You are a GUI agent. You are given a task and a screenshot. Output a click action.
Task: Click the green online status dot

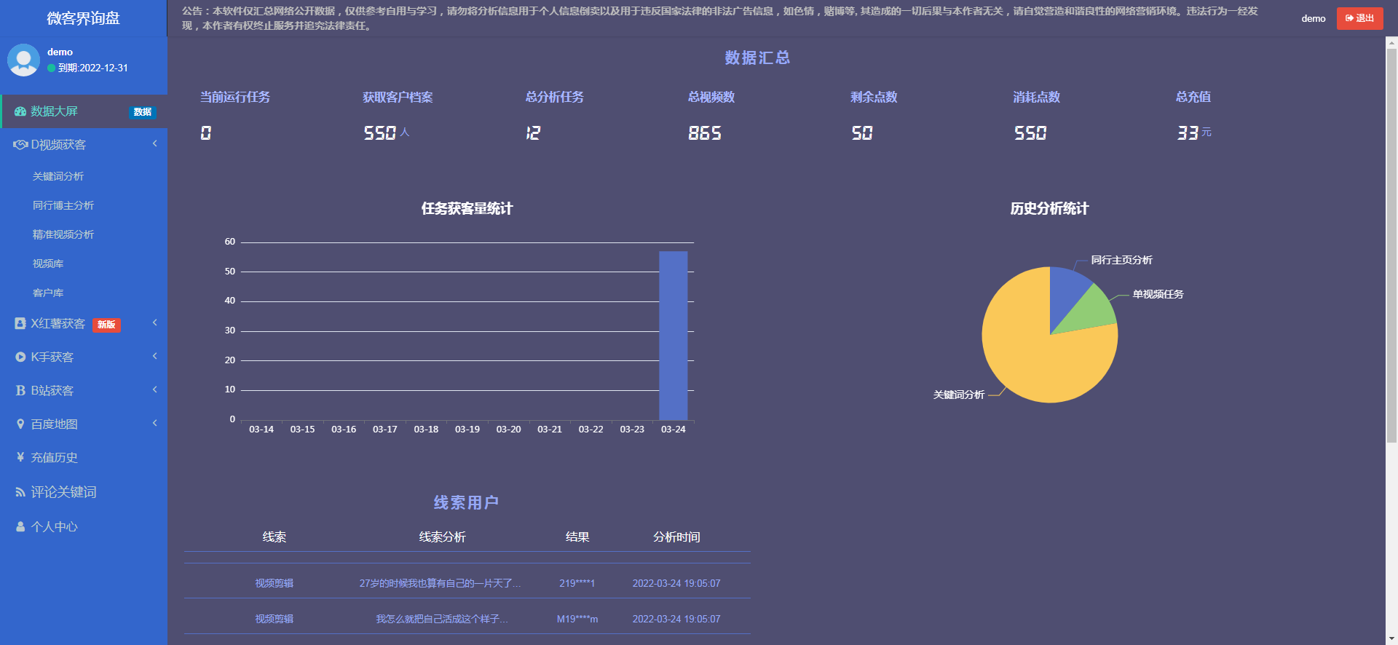52,68
